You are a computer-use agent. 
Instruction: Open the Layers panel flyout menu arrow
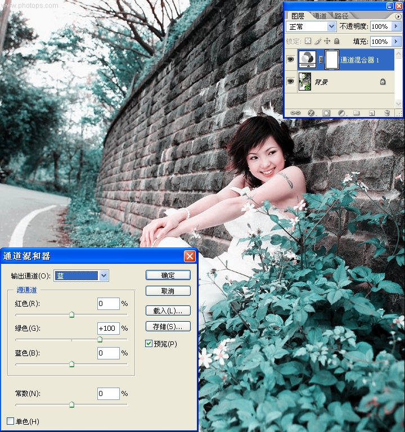[398, 16]
